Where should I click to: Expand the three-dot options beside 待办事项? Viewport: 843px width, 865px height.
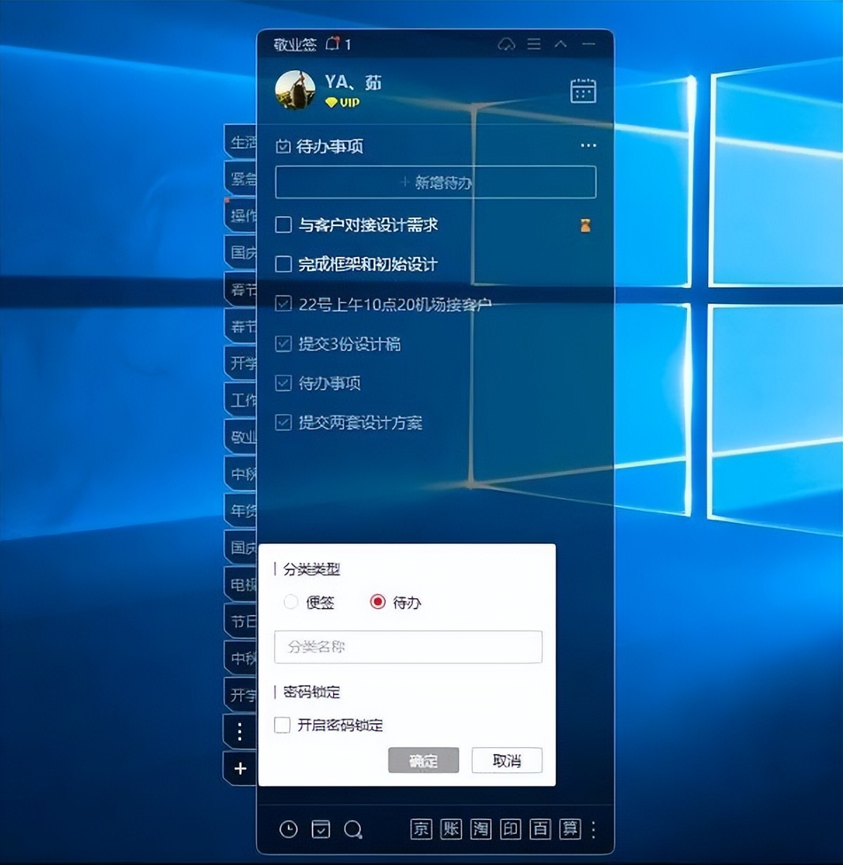(588, 145)
